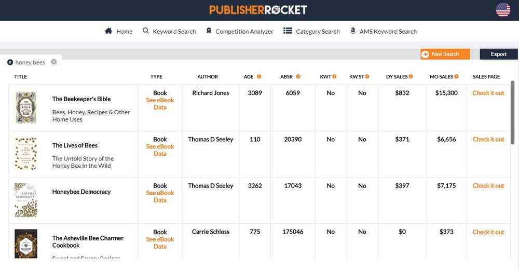
Task: Click The Lives of Bees cover thumbnail
Action: [26, 154]
